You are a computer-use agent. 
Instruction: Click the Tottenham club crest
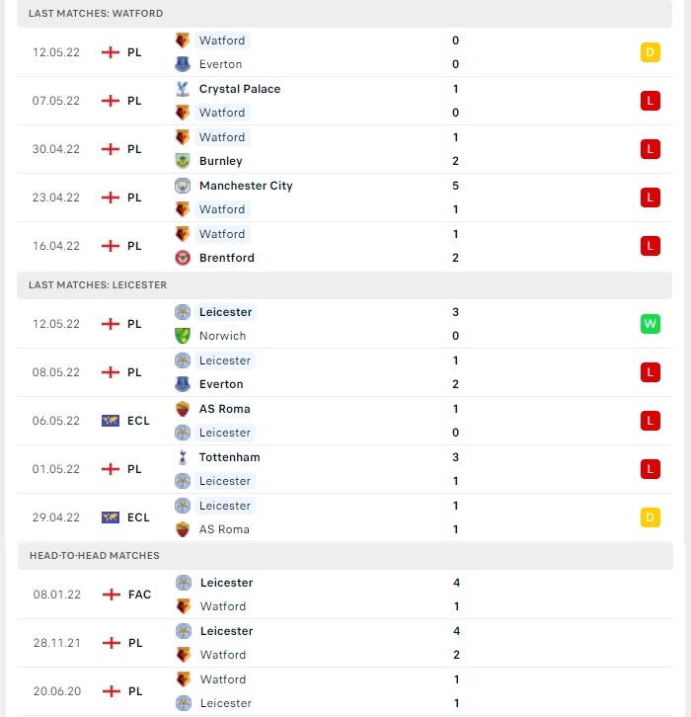(x=183, y=457)
